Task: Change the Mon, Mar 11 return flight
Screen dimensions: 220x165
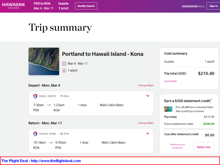Action: click(x=146, y=123)
